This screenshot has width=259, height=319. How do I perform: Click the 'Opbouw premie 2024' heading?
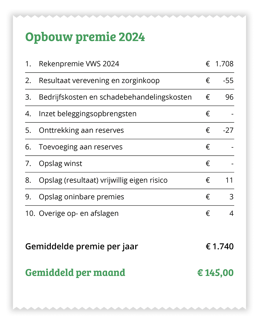tap(85, 37)
